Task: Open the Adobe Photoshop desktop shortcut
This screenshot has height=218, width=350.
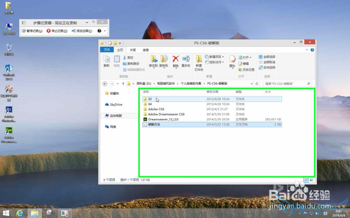Action: pyautogui.click(x=9, y=114)
